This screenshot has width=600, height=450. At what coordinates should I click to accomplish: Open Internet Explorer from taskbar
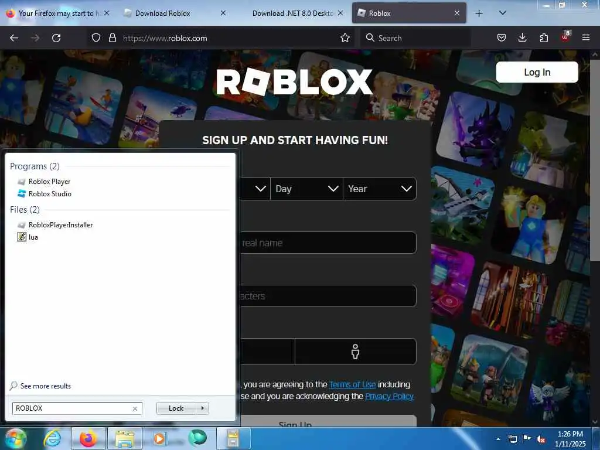click(52, 438)
